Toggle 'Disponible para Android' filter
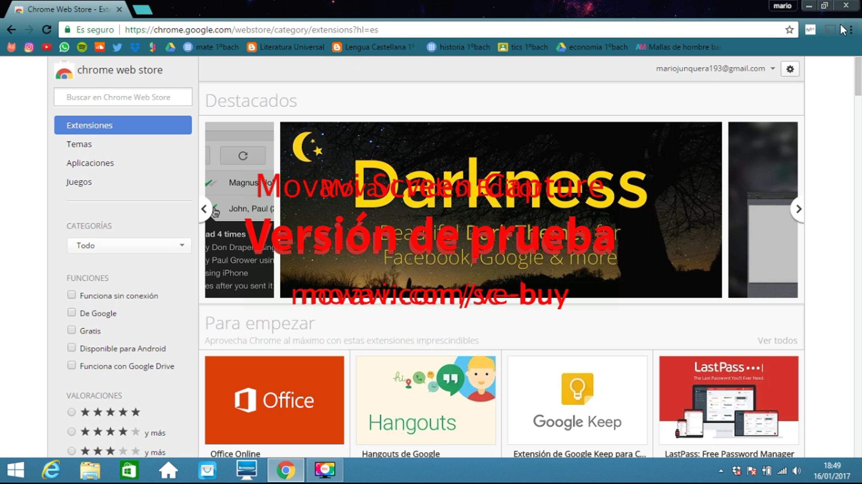 (71, 347)
